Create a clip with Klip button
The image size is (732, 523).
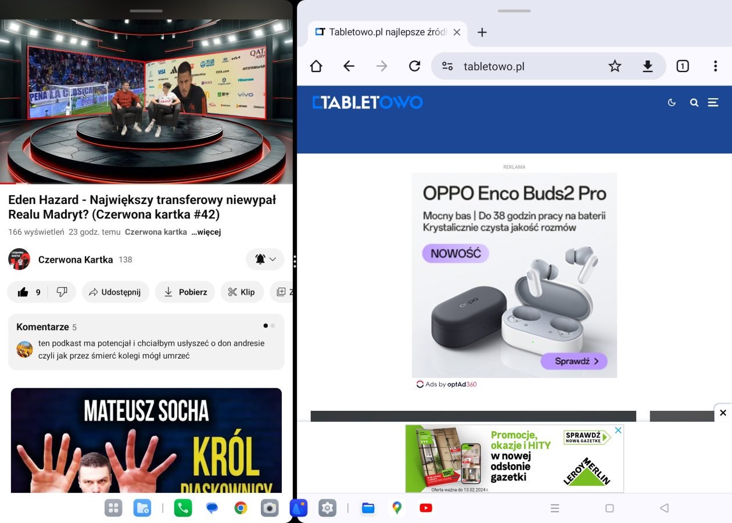point(242,292)
